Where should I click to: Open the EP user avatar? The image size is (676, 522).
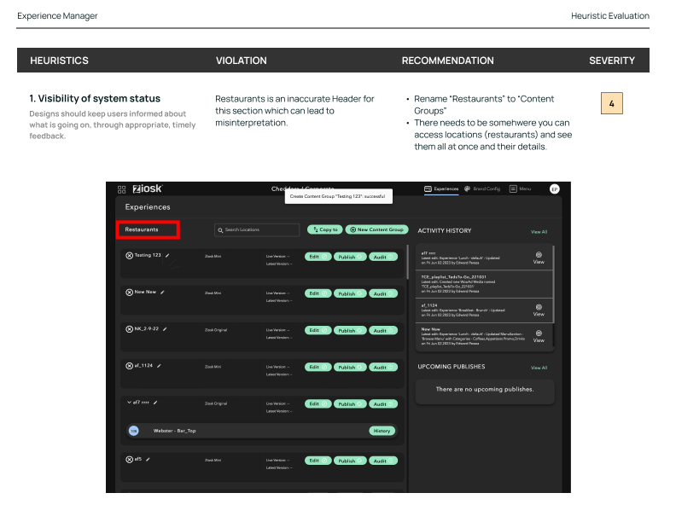(554, 188)
